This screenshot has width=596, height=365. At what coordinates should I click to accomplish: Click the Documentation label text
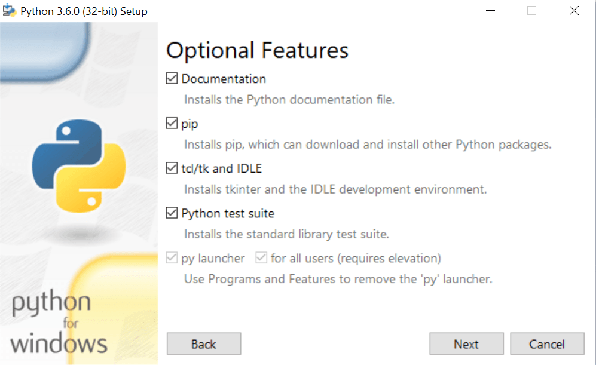tap(222, 78)
